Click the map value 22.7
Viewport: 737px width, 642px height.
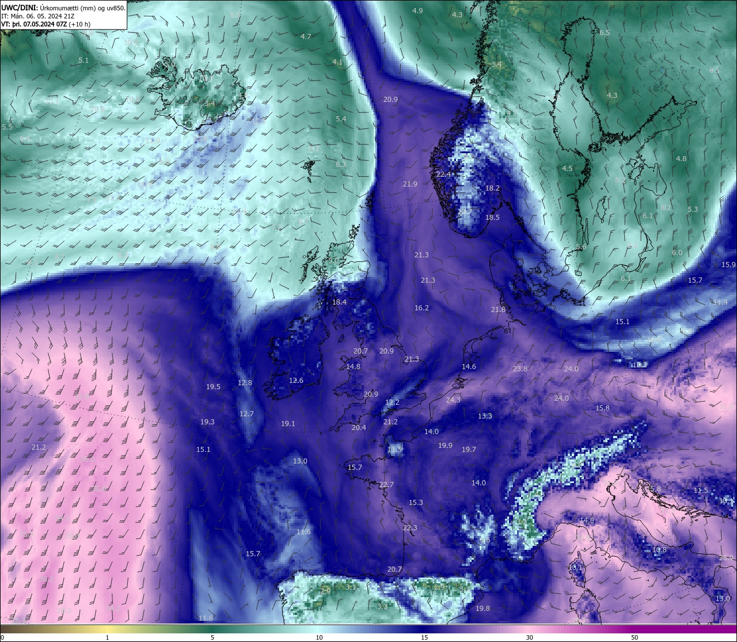coord(386,485)
